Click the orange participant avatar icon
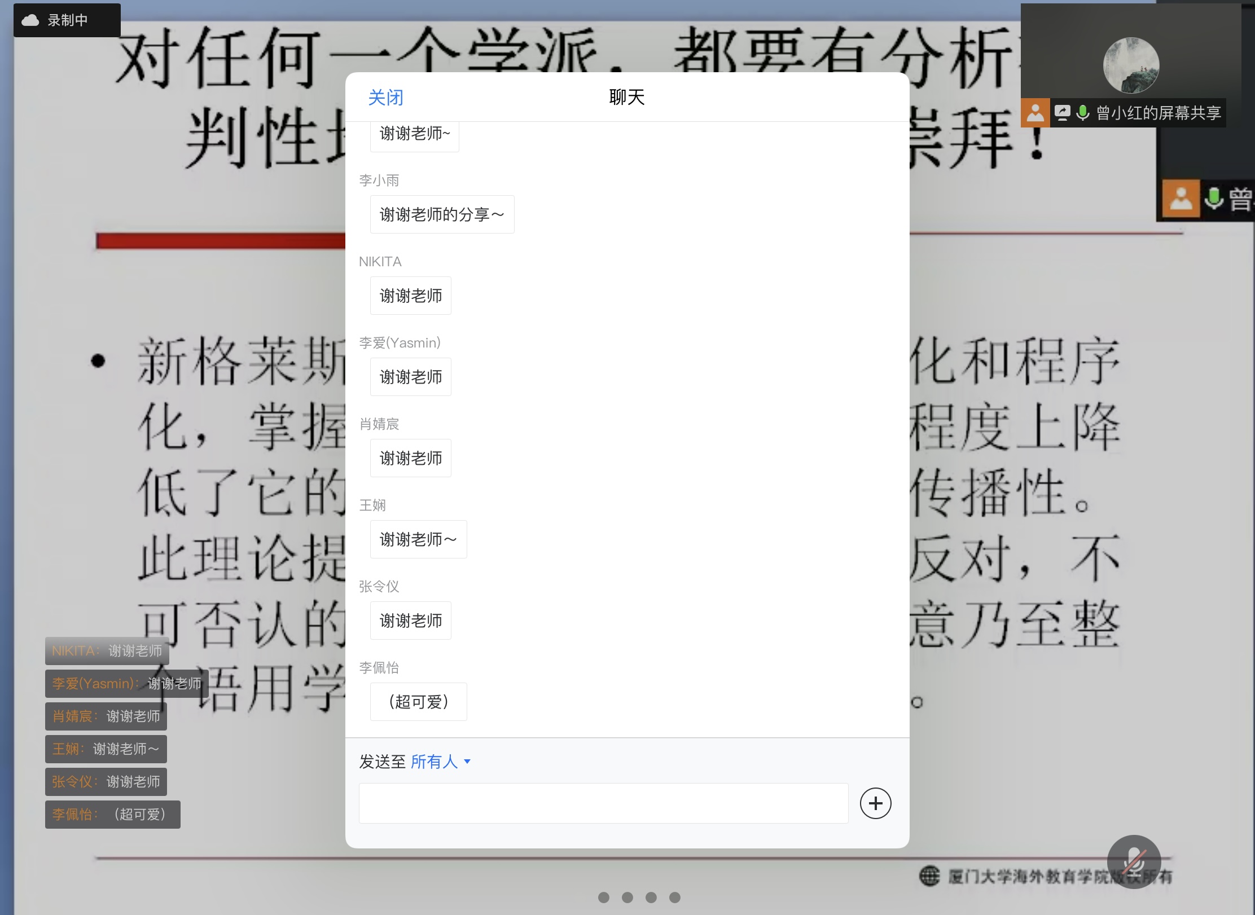 pyautogui.click(x=1035, y=113)
